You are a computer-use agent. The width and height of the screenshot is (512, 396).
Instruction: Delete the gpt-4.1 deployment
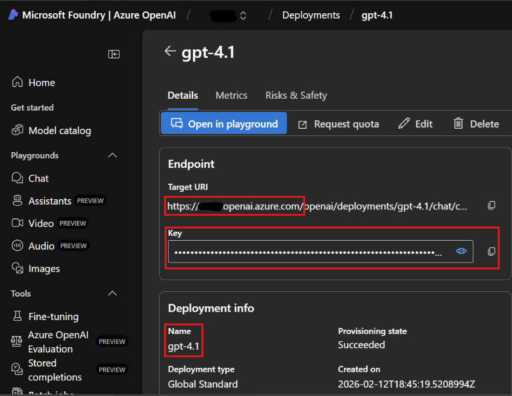pyautogui.click(x=476, y=124)
